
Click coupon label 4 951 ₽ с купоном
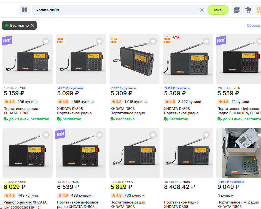click(x=70, y=88)
